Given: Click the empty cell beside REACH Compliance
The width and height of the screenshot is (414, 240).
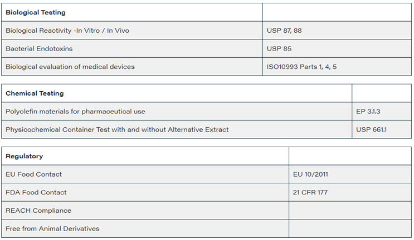Looking at the screenshot, I should 350,211.
